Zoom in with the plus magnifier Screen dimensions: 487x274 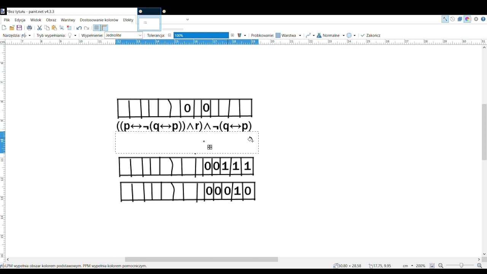tap(479, 266)
